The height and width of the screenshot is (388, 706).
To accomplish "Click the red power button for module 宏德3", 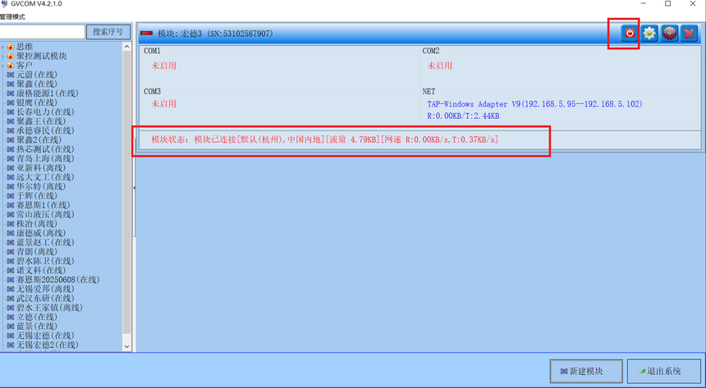I will click(x=630, y=34).
